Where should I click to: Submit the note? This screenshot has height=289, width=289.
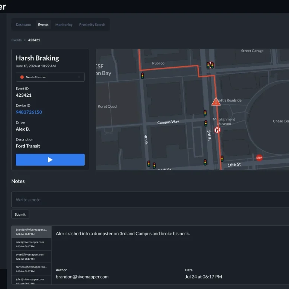pyautogui.click(x=20, y=214)
